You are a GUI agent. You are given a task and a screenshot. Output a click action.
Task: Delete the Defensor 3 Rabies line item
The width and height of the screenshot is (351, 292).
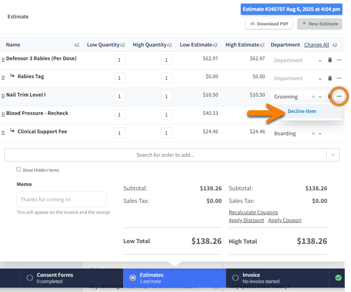[x=330, y=60]
